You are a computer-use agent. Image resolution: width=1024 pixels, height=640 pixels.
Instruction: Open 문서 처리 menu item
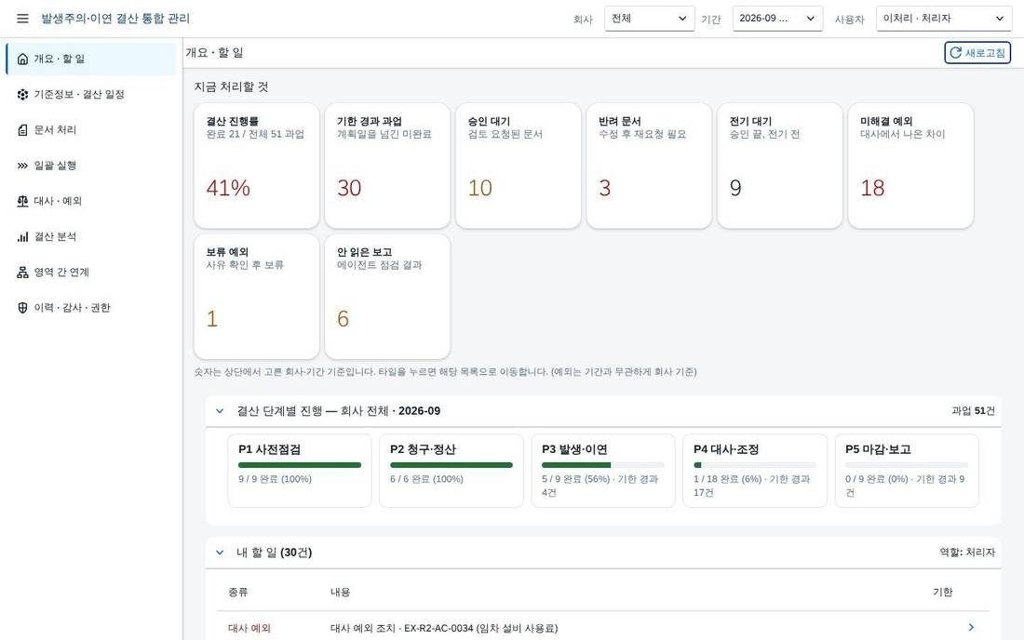tap(91, 130)
